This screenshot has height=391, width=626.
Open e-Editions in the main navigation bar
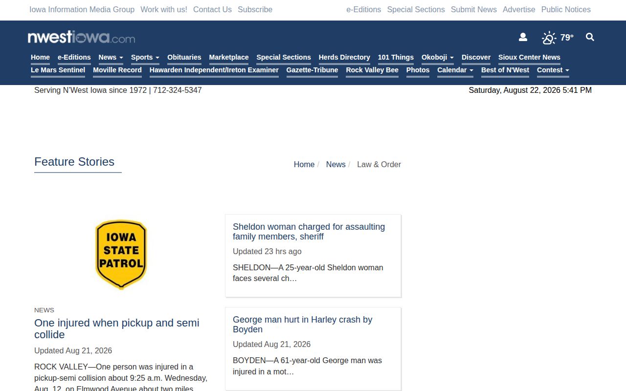pyautogui.click(x=74, y=57)
